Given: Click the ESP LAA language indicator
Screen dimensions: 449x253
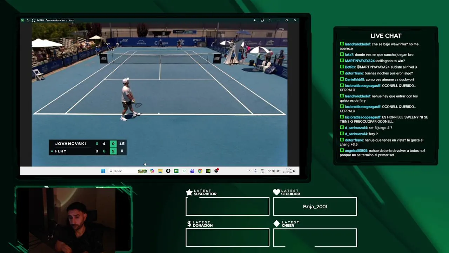Looking at the screenshot, I should [x=262, y=171].
